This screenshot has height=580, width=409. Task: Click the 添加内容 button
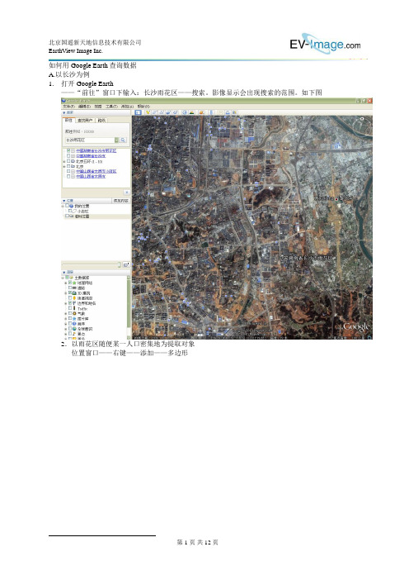coord(120,201)
